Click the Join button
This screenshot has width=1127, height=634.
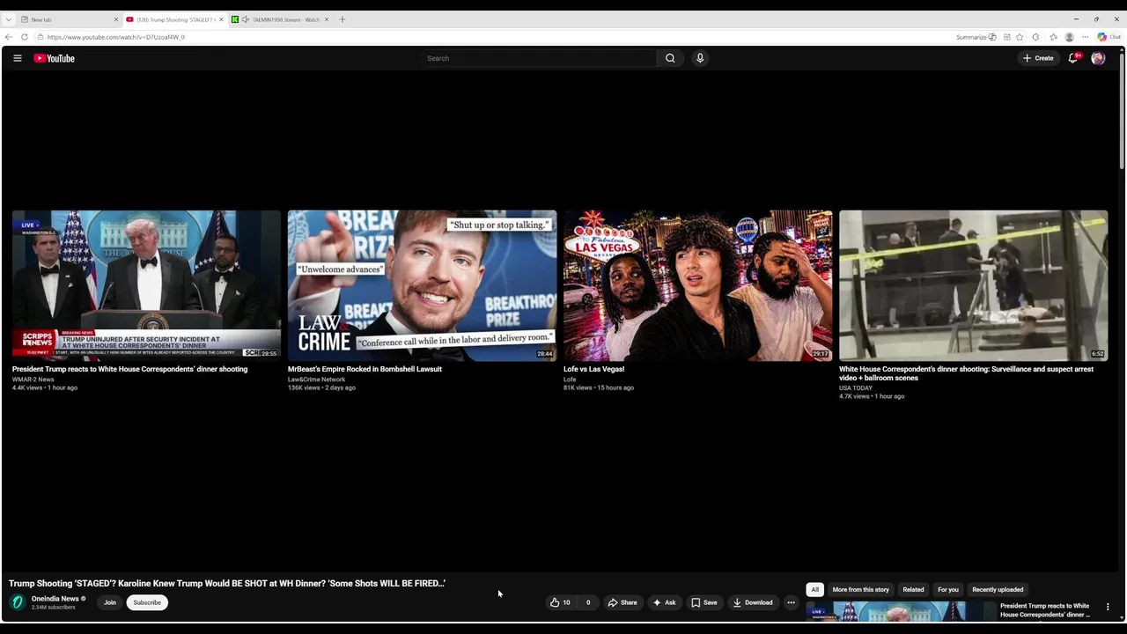click(110, 602)
